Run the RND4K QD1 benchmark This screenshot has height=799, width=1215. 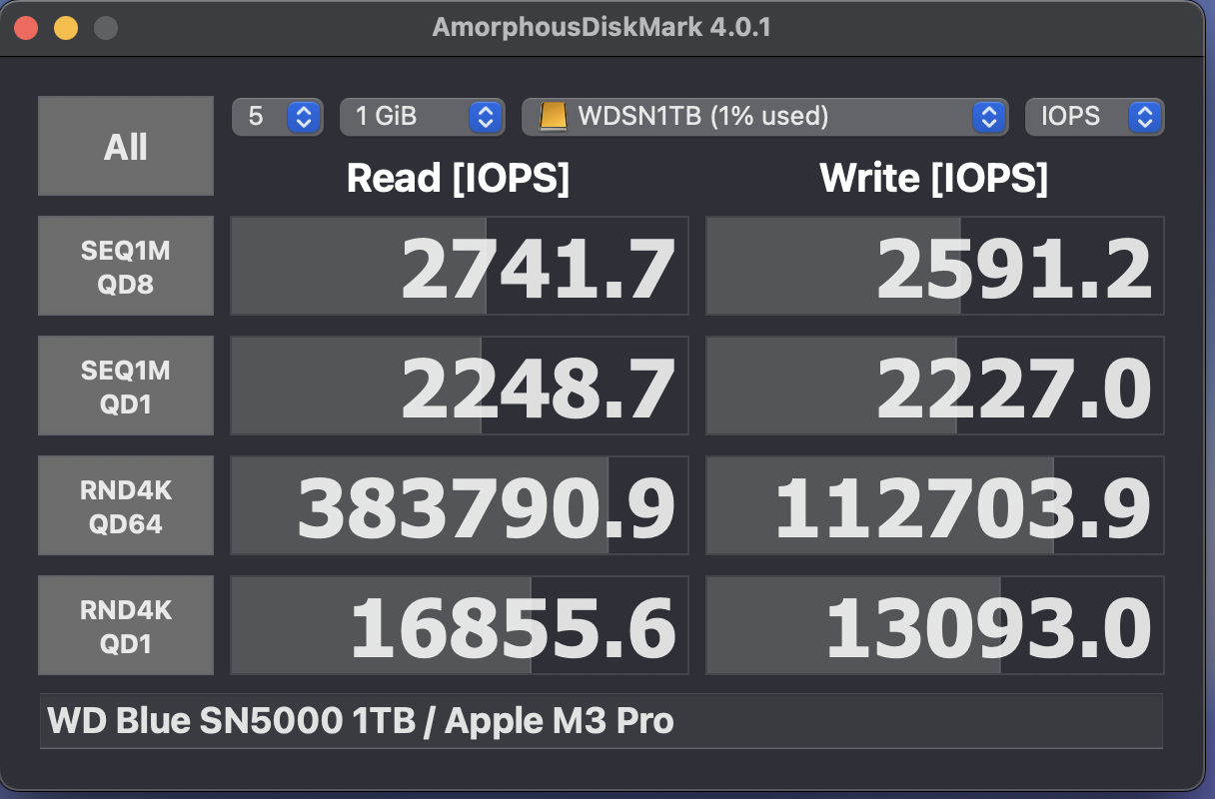tap(126, 625)
